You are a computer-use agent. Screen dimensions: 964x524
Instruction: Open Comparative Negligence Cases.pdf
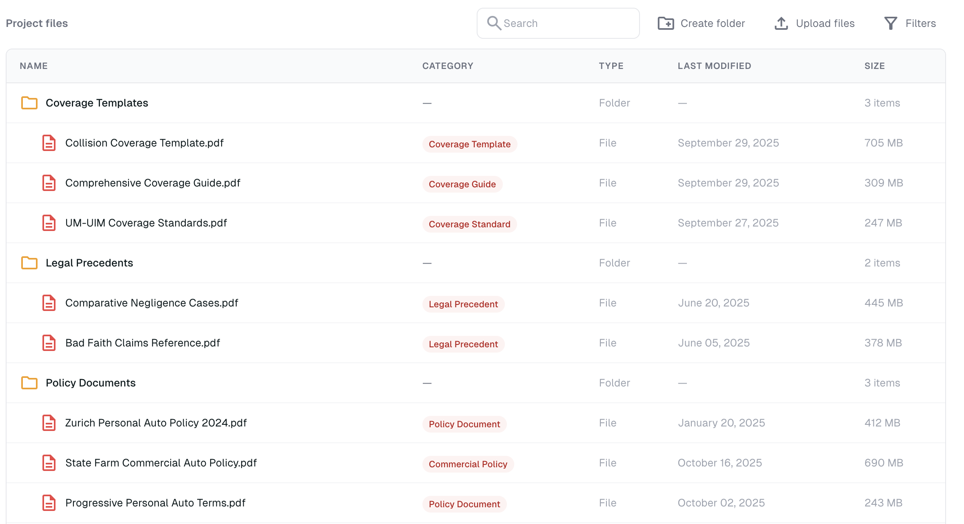click(151, 303)
